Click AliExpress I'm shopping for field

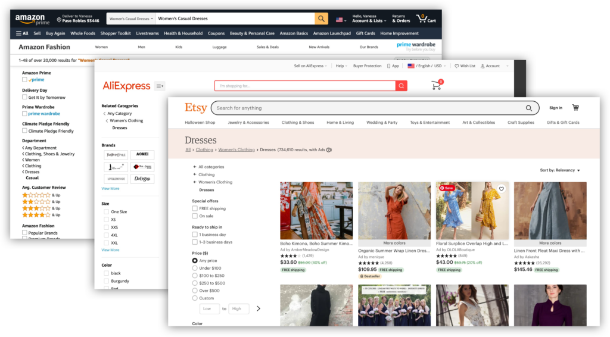[305, 86]
